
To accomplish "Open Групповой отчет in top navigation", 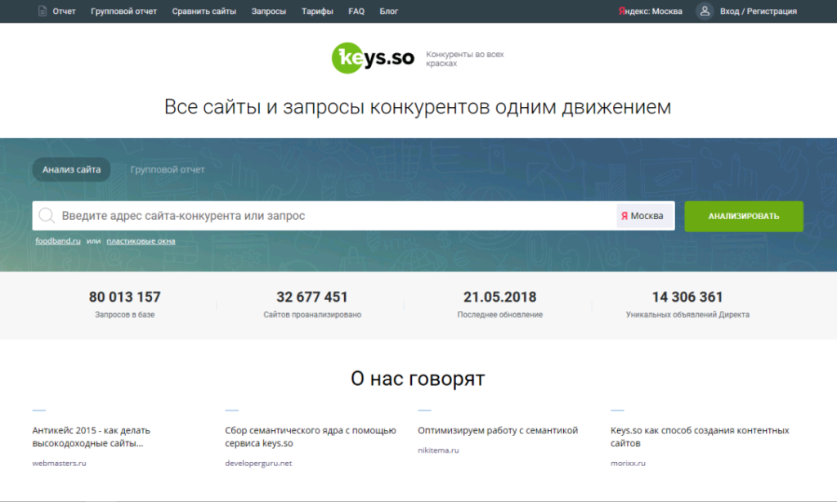I will pos(124,11).
